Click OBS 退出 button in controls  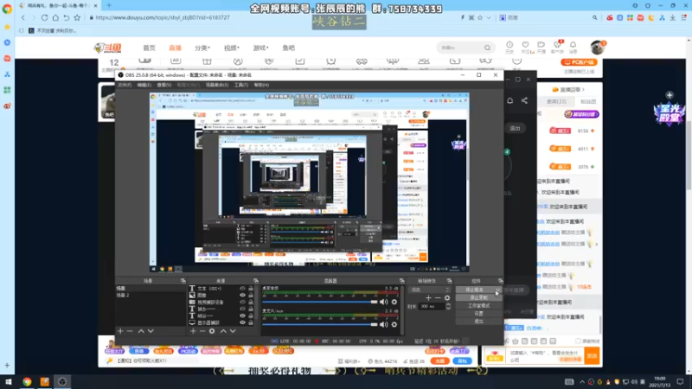[478, 322]
